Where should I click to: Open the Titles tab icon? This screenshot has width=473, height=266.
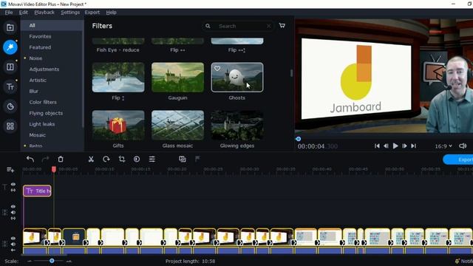click(10, 87)
